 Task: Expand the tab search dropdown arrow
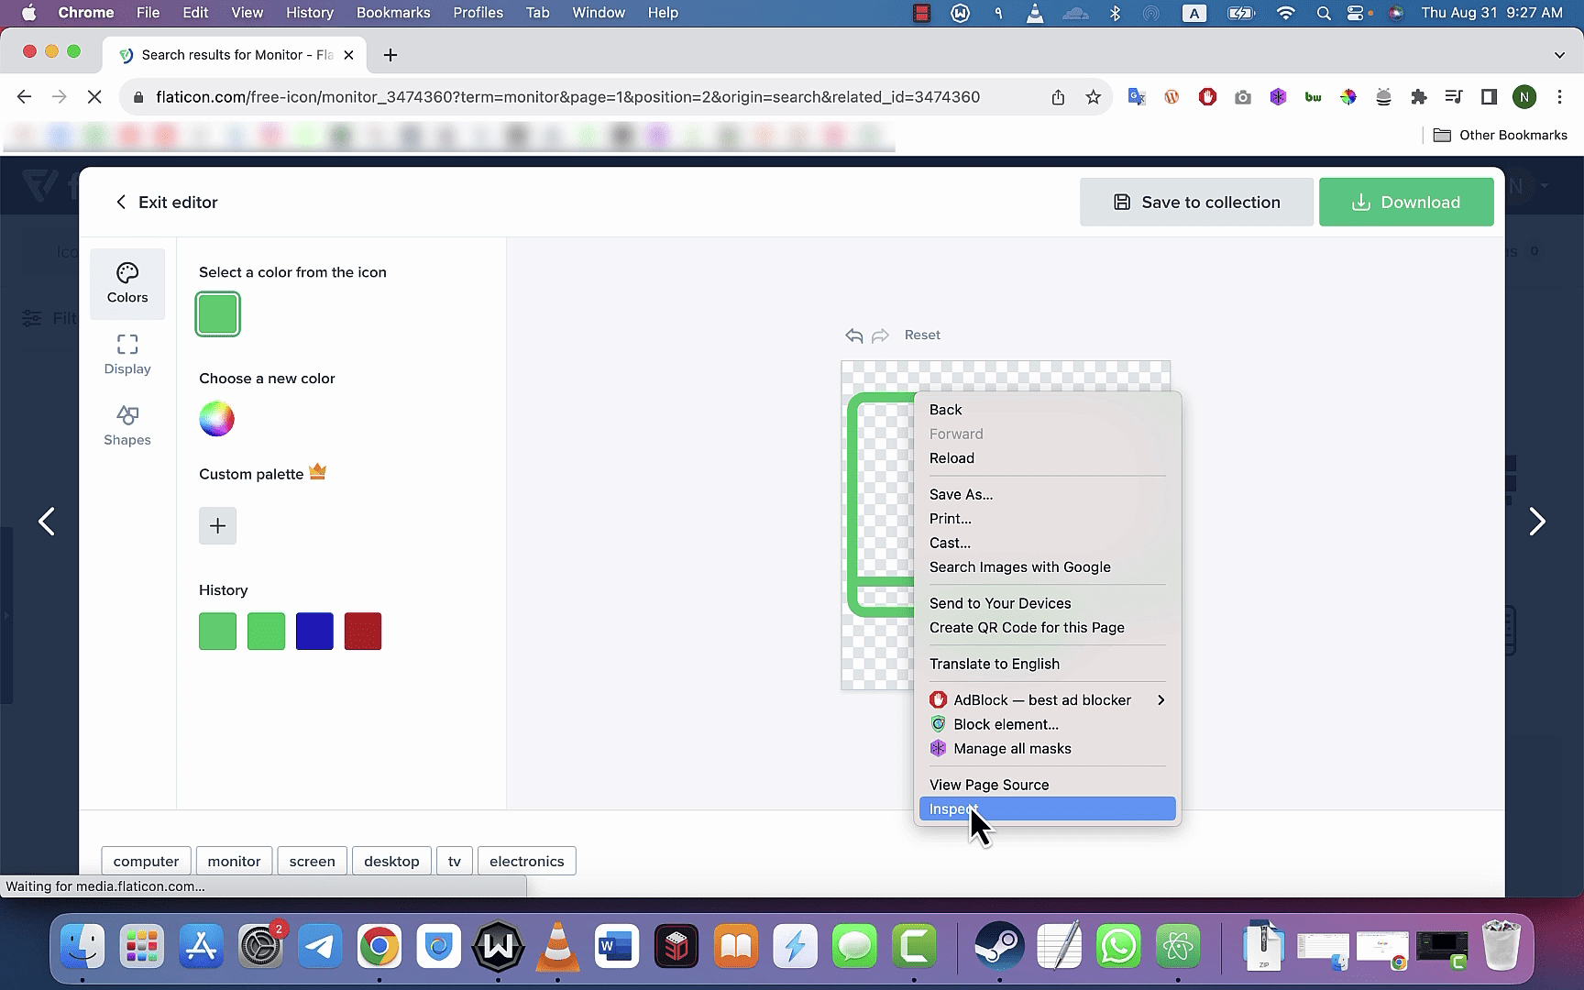click(1559, 55)
